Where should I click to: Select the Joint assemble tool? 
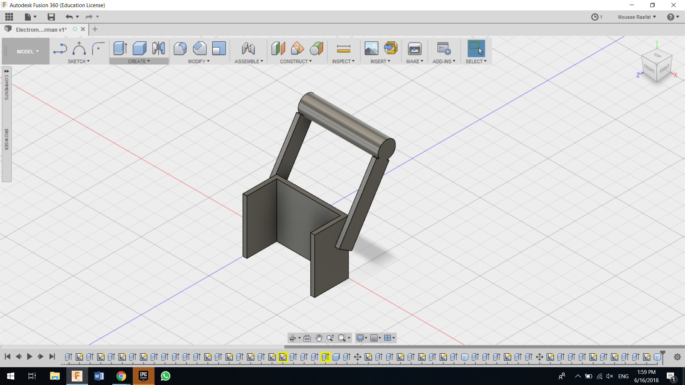point(248,48)
